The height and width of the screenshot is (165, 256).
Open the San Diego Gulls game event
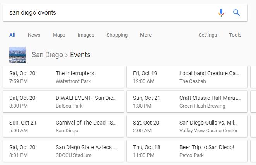[x=187, y=126]
